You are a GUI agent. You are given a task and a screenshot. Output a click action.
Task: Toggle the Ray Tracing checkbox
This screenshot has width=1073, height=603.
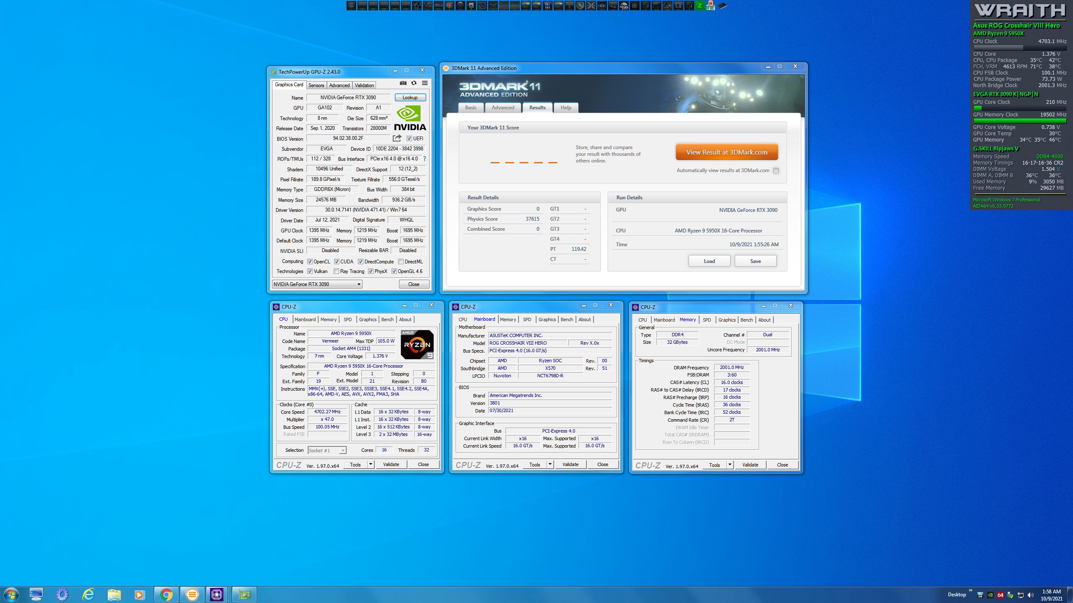pyautogui.click(x=336, y=271)
